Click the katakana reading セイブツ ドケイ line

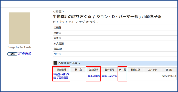click(76, 22)
